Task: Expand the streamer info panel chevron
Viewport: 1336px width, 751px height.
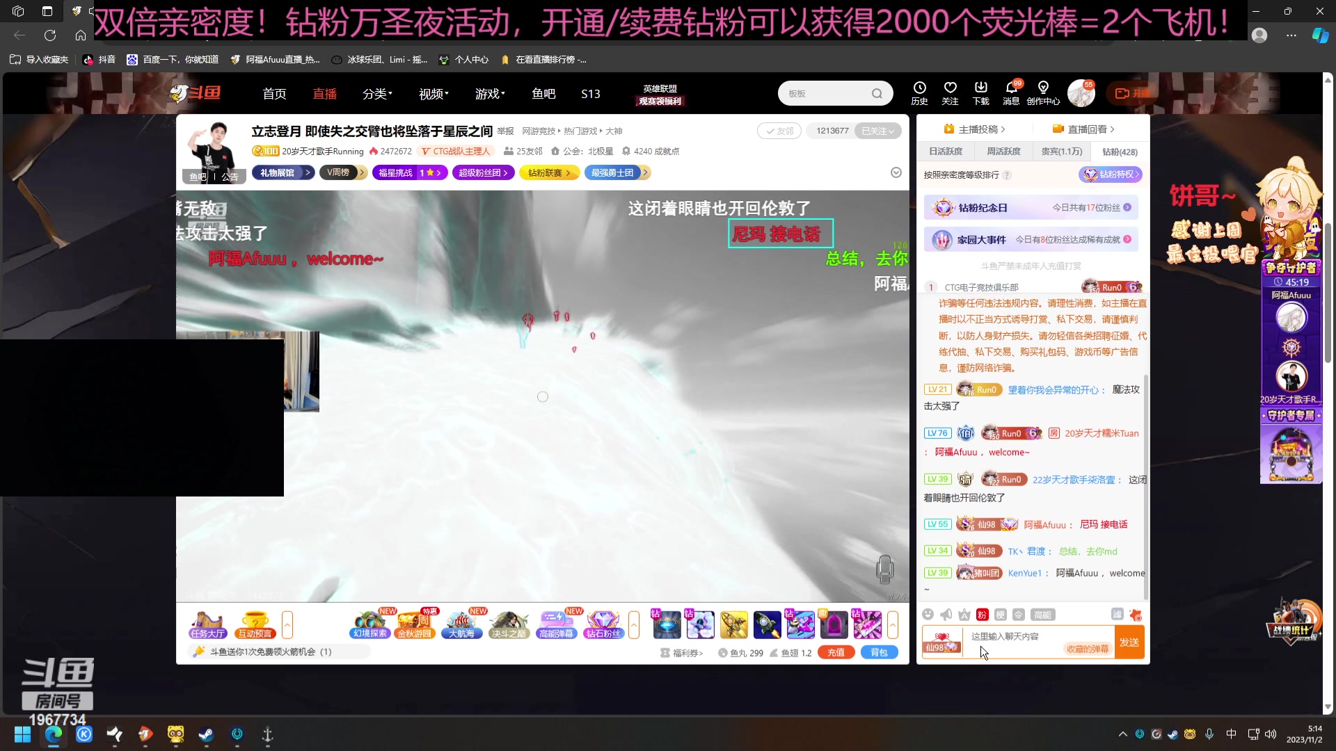Action: [x=896, y=172]
